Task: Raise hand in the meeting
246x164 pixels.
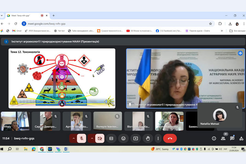Action: [148, 139]
